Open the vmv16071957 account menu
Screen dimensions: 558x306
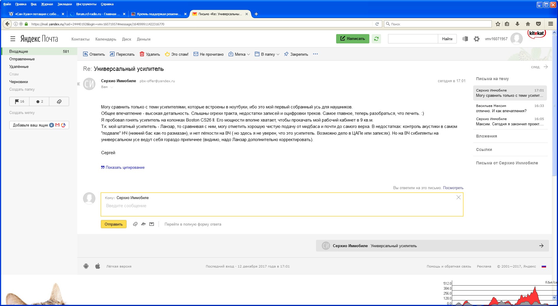tap(496, 39)
